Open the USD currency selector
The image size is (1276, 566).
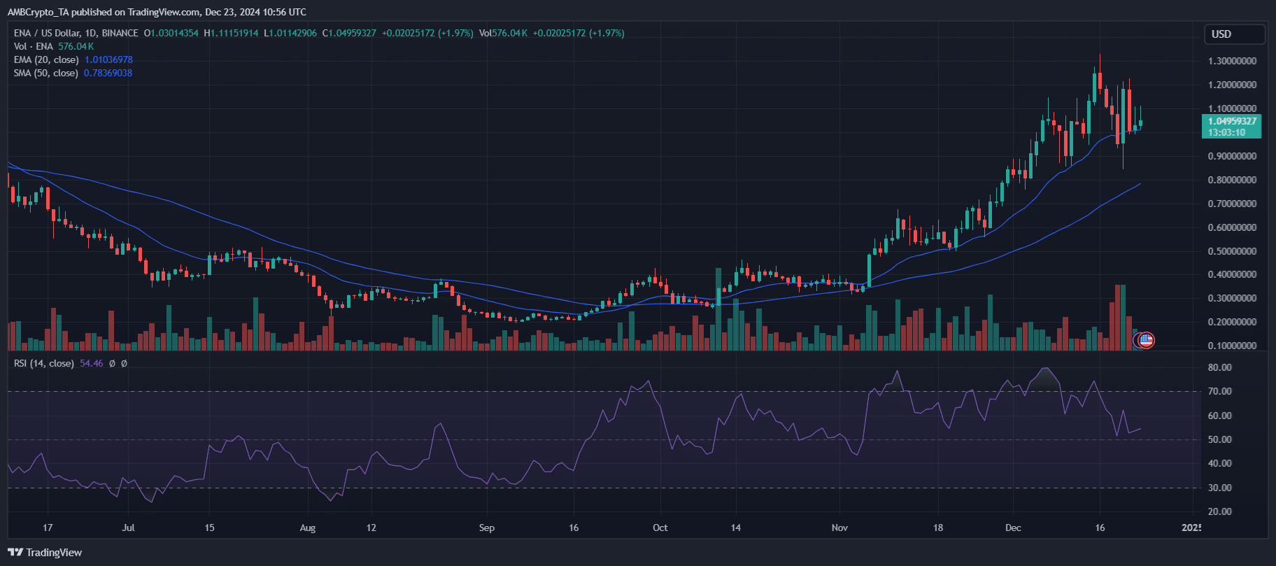[1235, 34]
